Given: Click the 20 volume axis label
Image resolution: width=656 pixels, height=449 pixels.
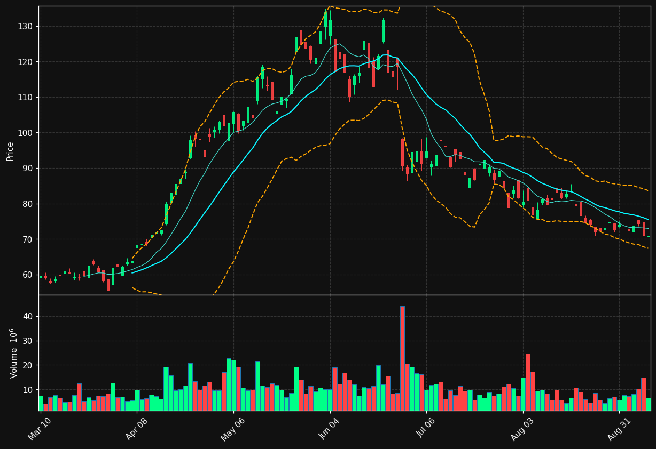Looking at the screenshot, I should 27,366.
